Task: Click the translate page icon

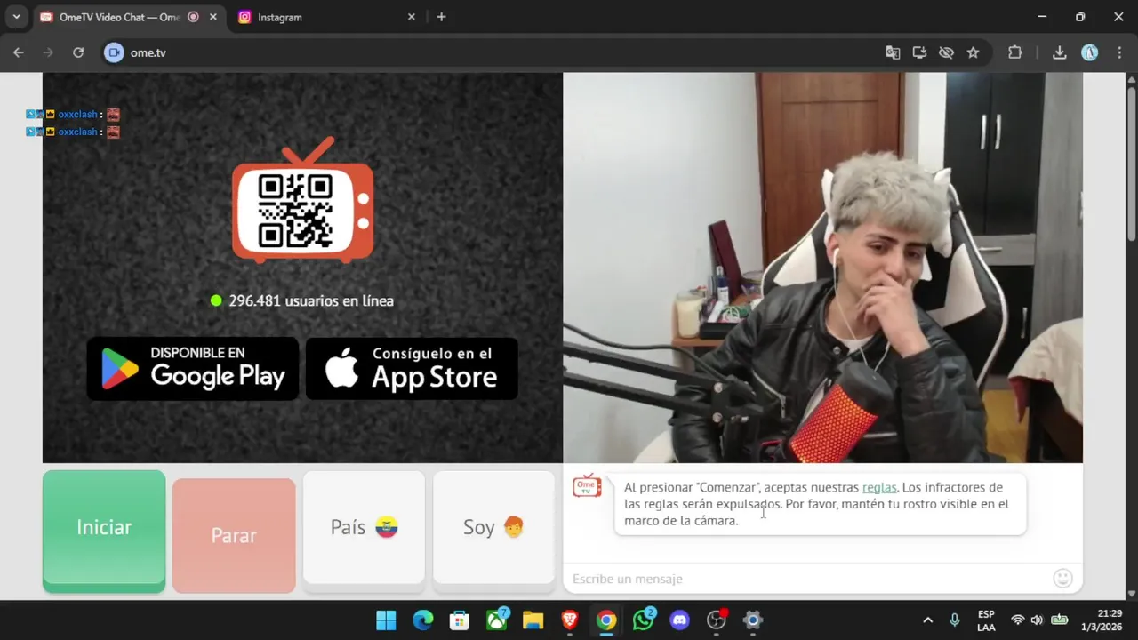Action: pyautogui.click(x=893, y=52)
